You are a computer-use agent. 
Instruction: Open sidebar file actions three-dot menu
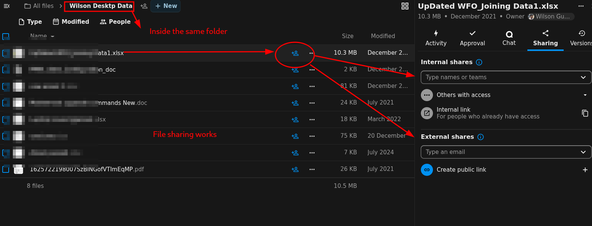click(581, 6)
